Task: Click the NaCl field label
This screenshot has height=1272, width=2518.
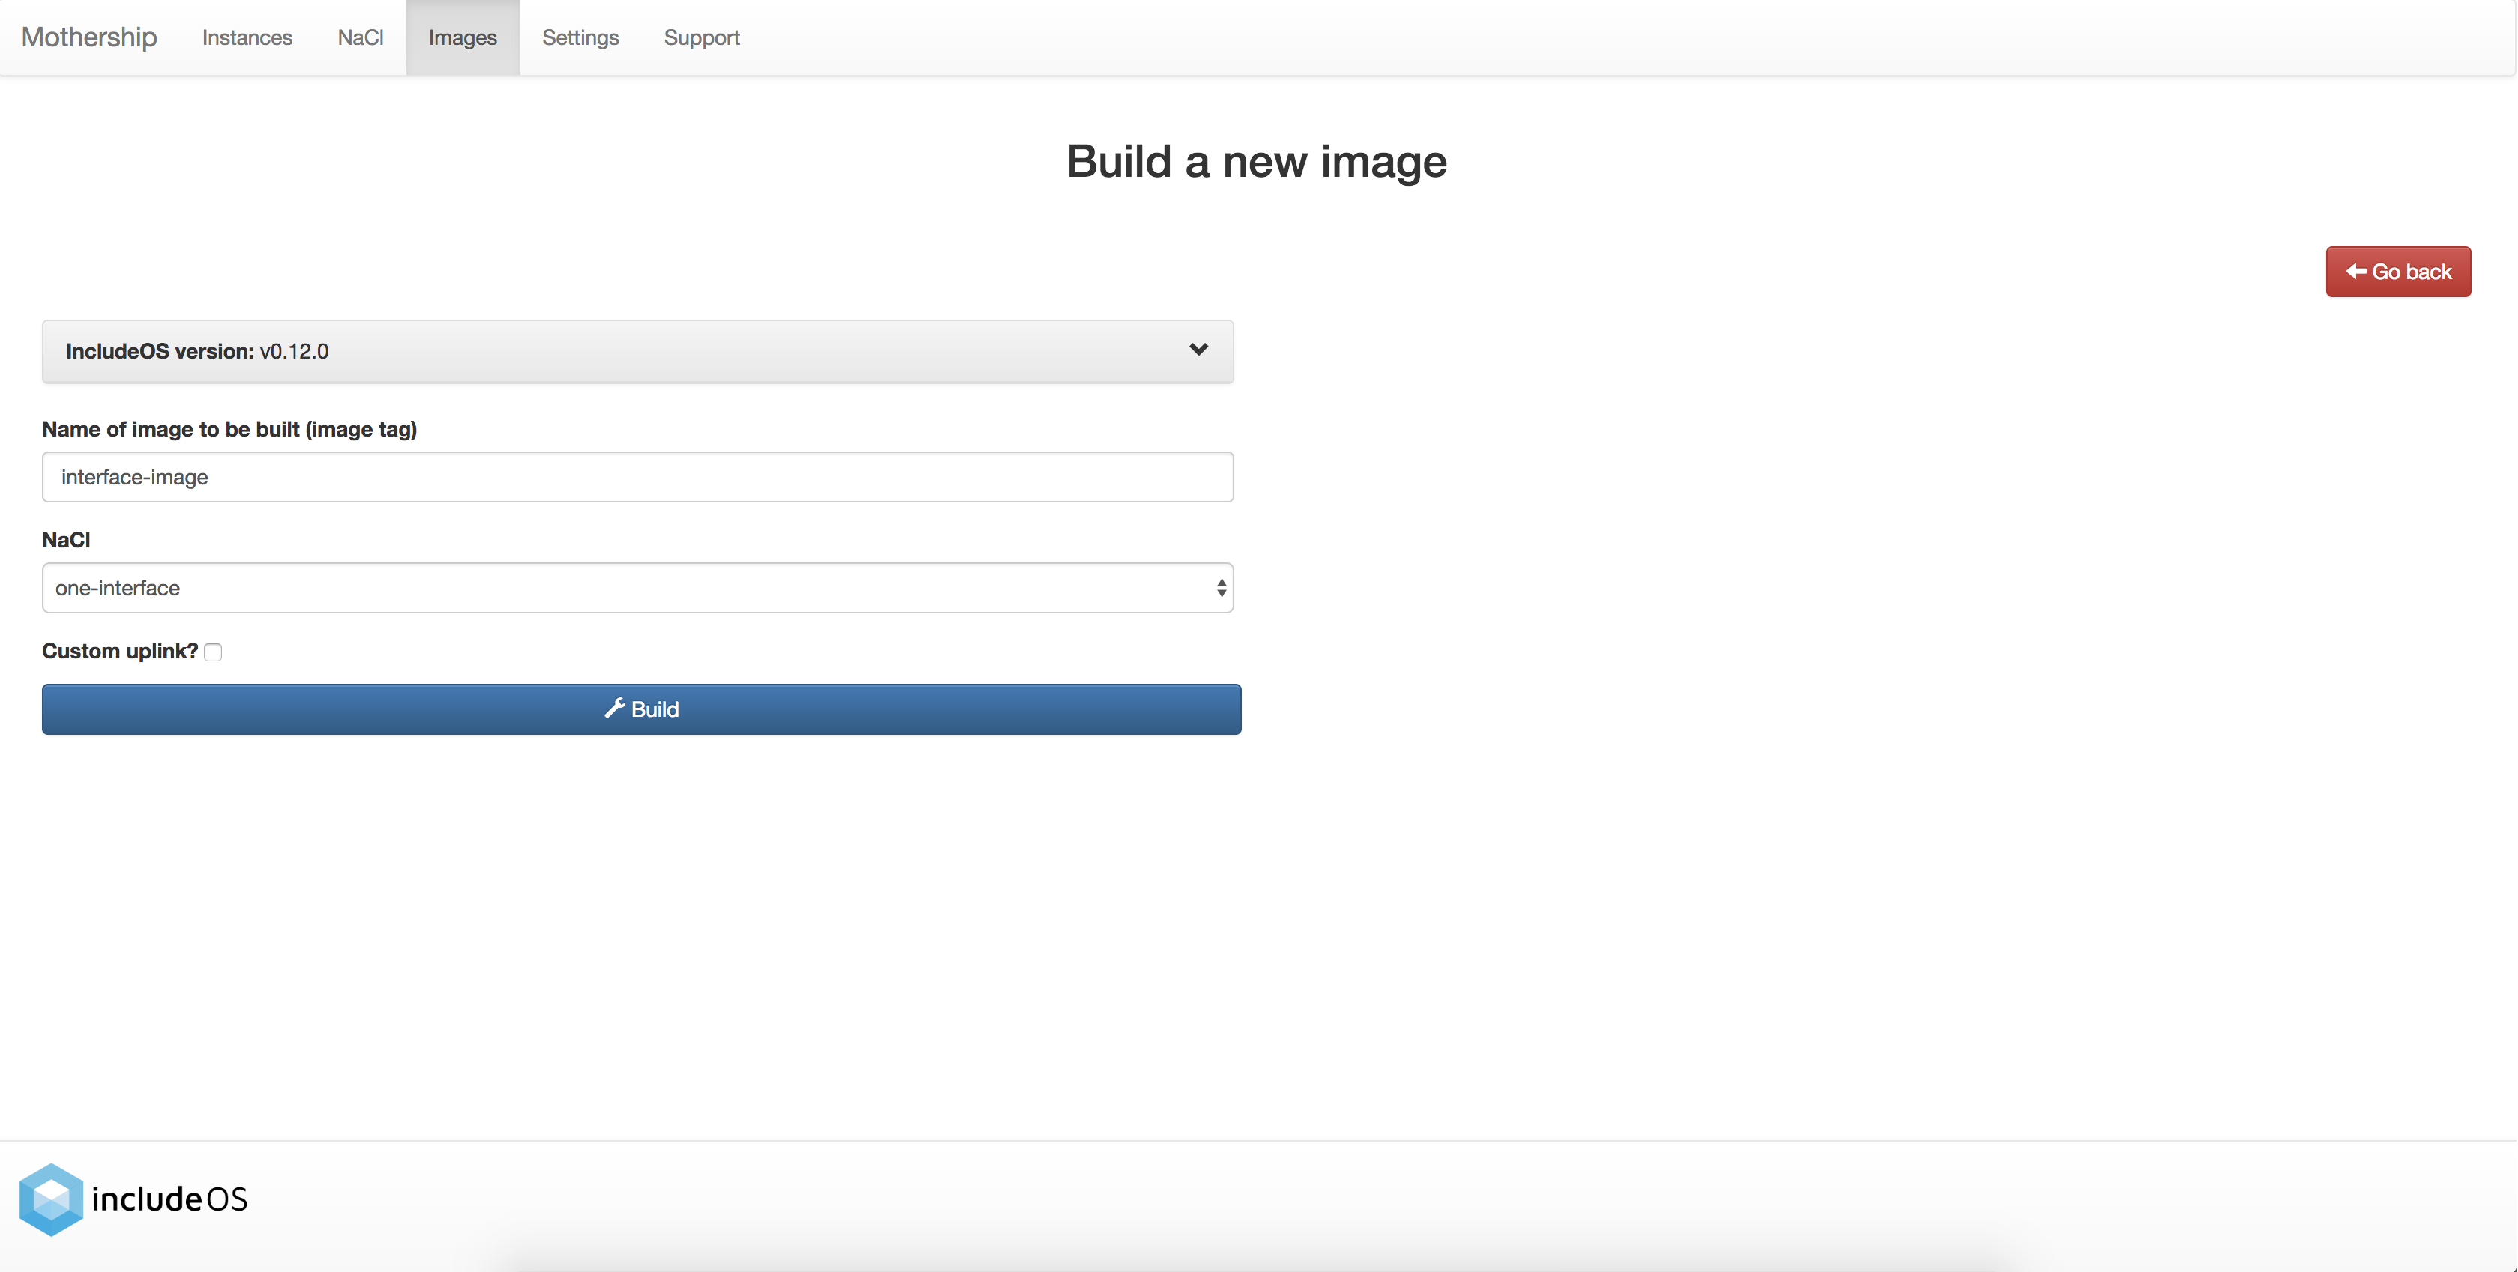Action: [x=67, y=540]
